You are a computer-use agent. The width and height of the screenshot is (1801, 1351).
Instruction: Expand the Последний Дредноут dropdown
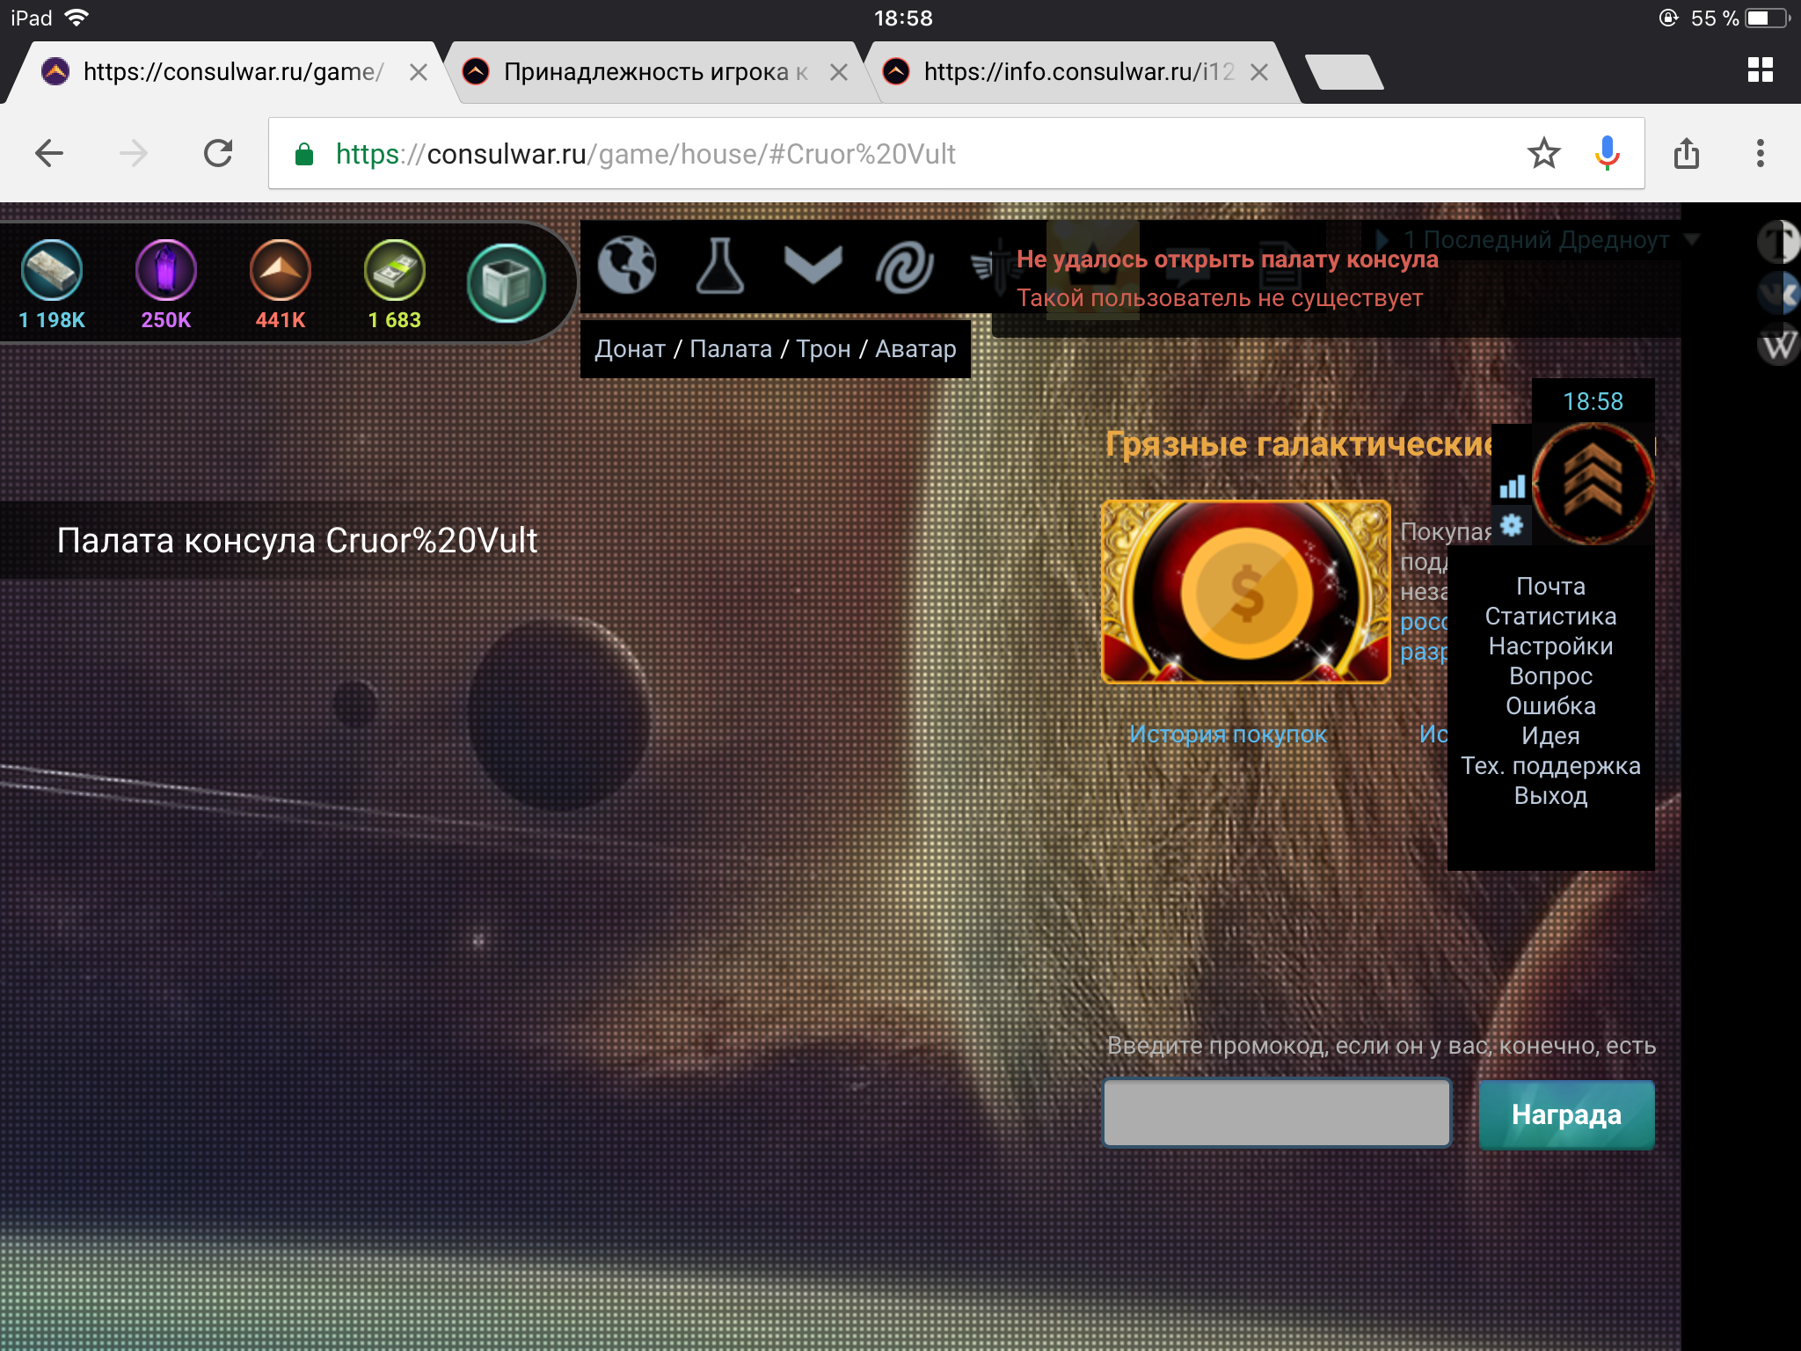(1691, 239)
